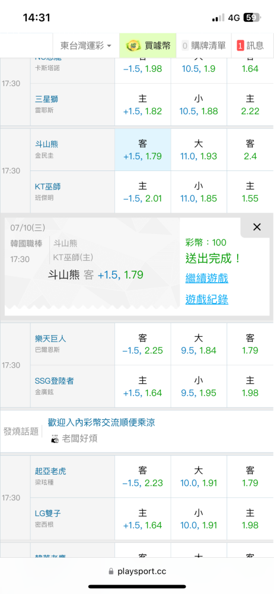This screenshot has width=274, height=594.
Task: Select 小 9.5, 1.95 under bet
Action: 199,387
